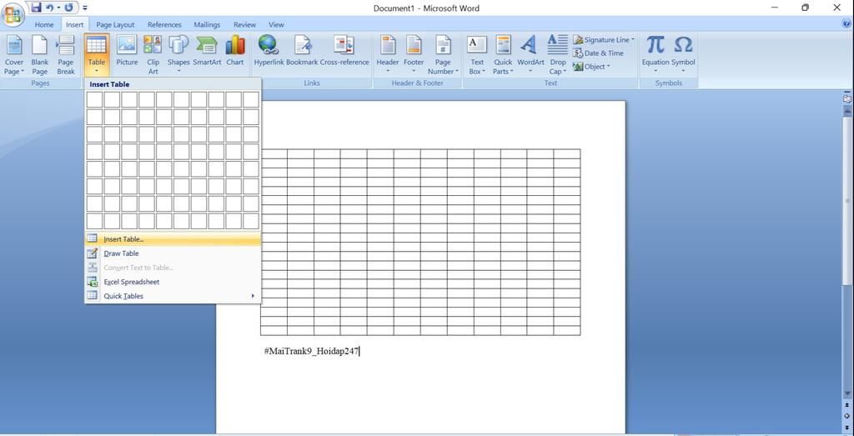Switch to the Home tab
854x436 pixels.
[44, 24]
